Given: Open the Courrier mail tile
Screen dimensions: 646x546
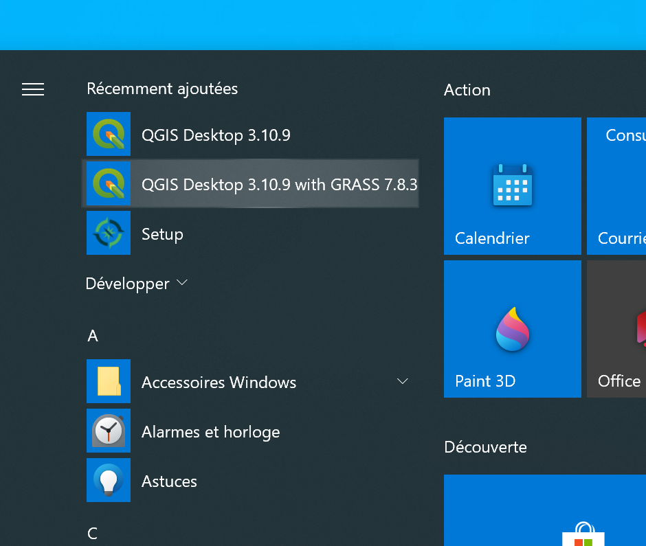Looking at the screenshot, I should 617,186.
